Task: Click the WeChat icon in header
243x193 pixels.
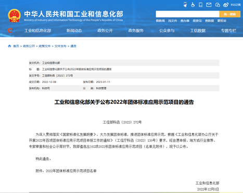Action: (x=218, y=5)
